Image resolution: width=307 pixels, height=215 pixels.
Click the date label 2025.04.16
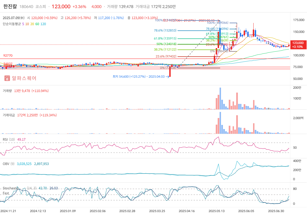click(x=187, y=211)
